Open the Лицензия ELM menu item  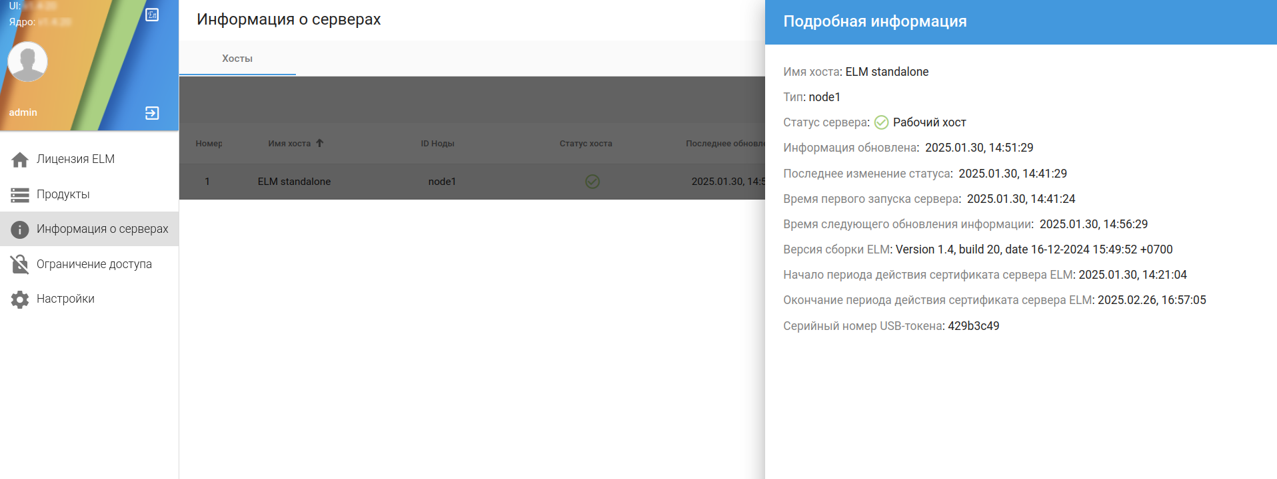pyautogui.click(x=89, y=160)
